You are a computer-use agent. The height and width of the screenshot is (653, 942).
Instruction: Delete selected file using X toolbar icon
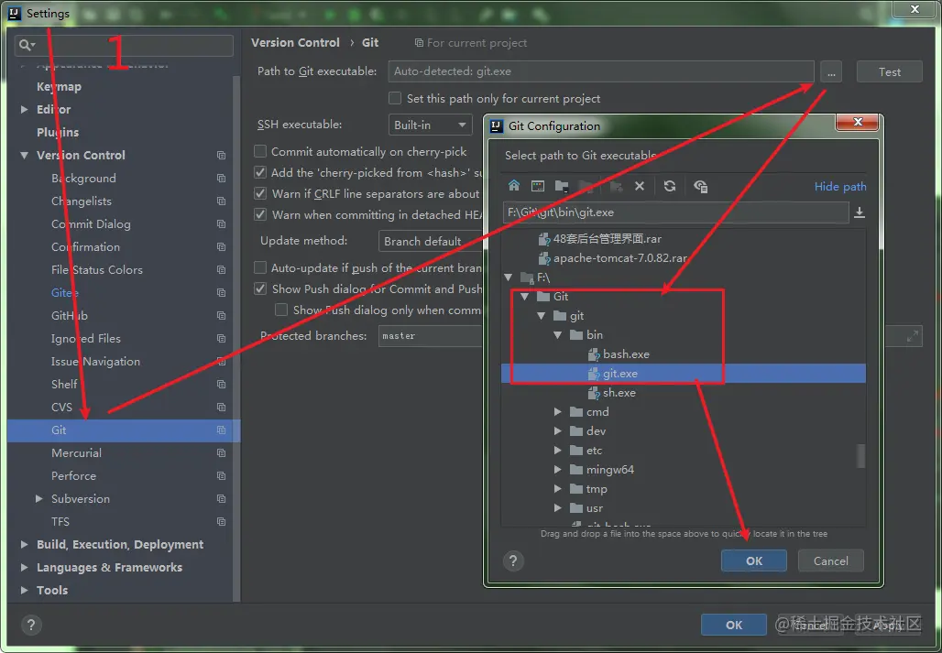tap(640, 186)
